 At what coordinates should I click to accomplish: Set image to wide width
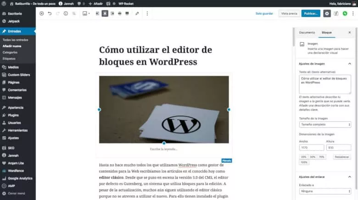point(120,13)
